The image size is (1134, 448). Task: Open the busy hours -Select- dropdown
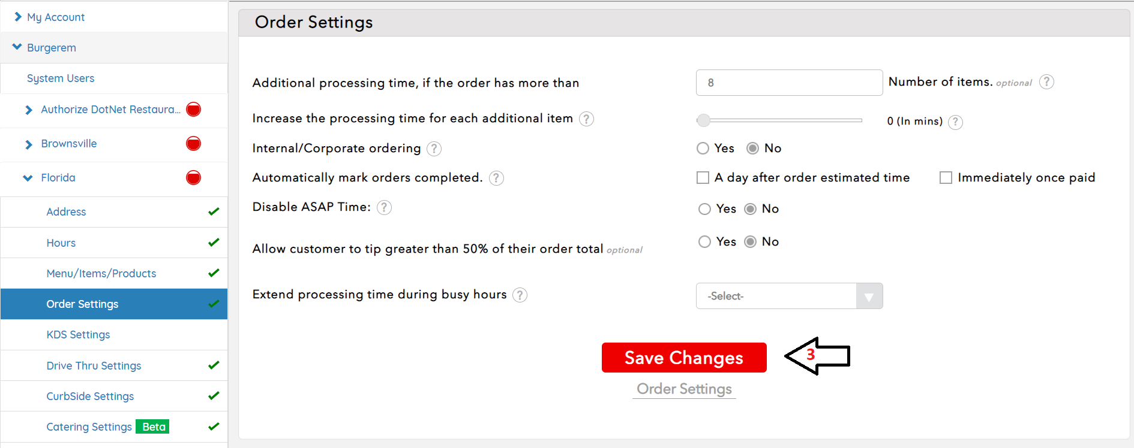click(789, 296)
